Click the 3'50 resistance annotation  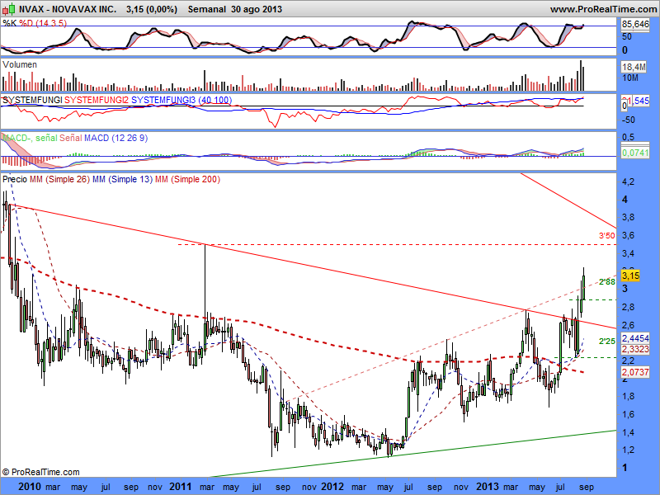click(607, 236)
